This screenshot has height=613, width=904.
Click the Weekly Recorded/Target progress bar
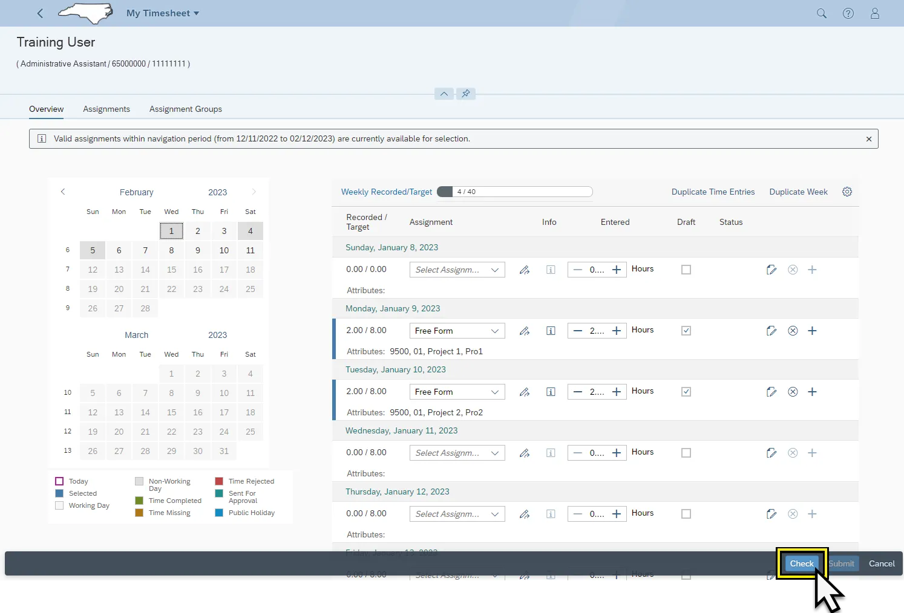[514, 192]
